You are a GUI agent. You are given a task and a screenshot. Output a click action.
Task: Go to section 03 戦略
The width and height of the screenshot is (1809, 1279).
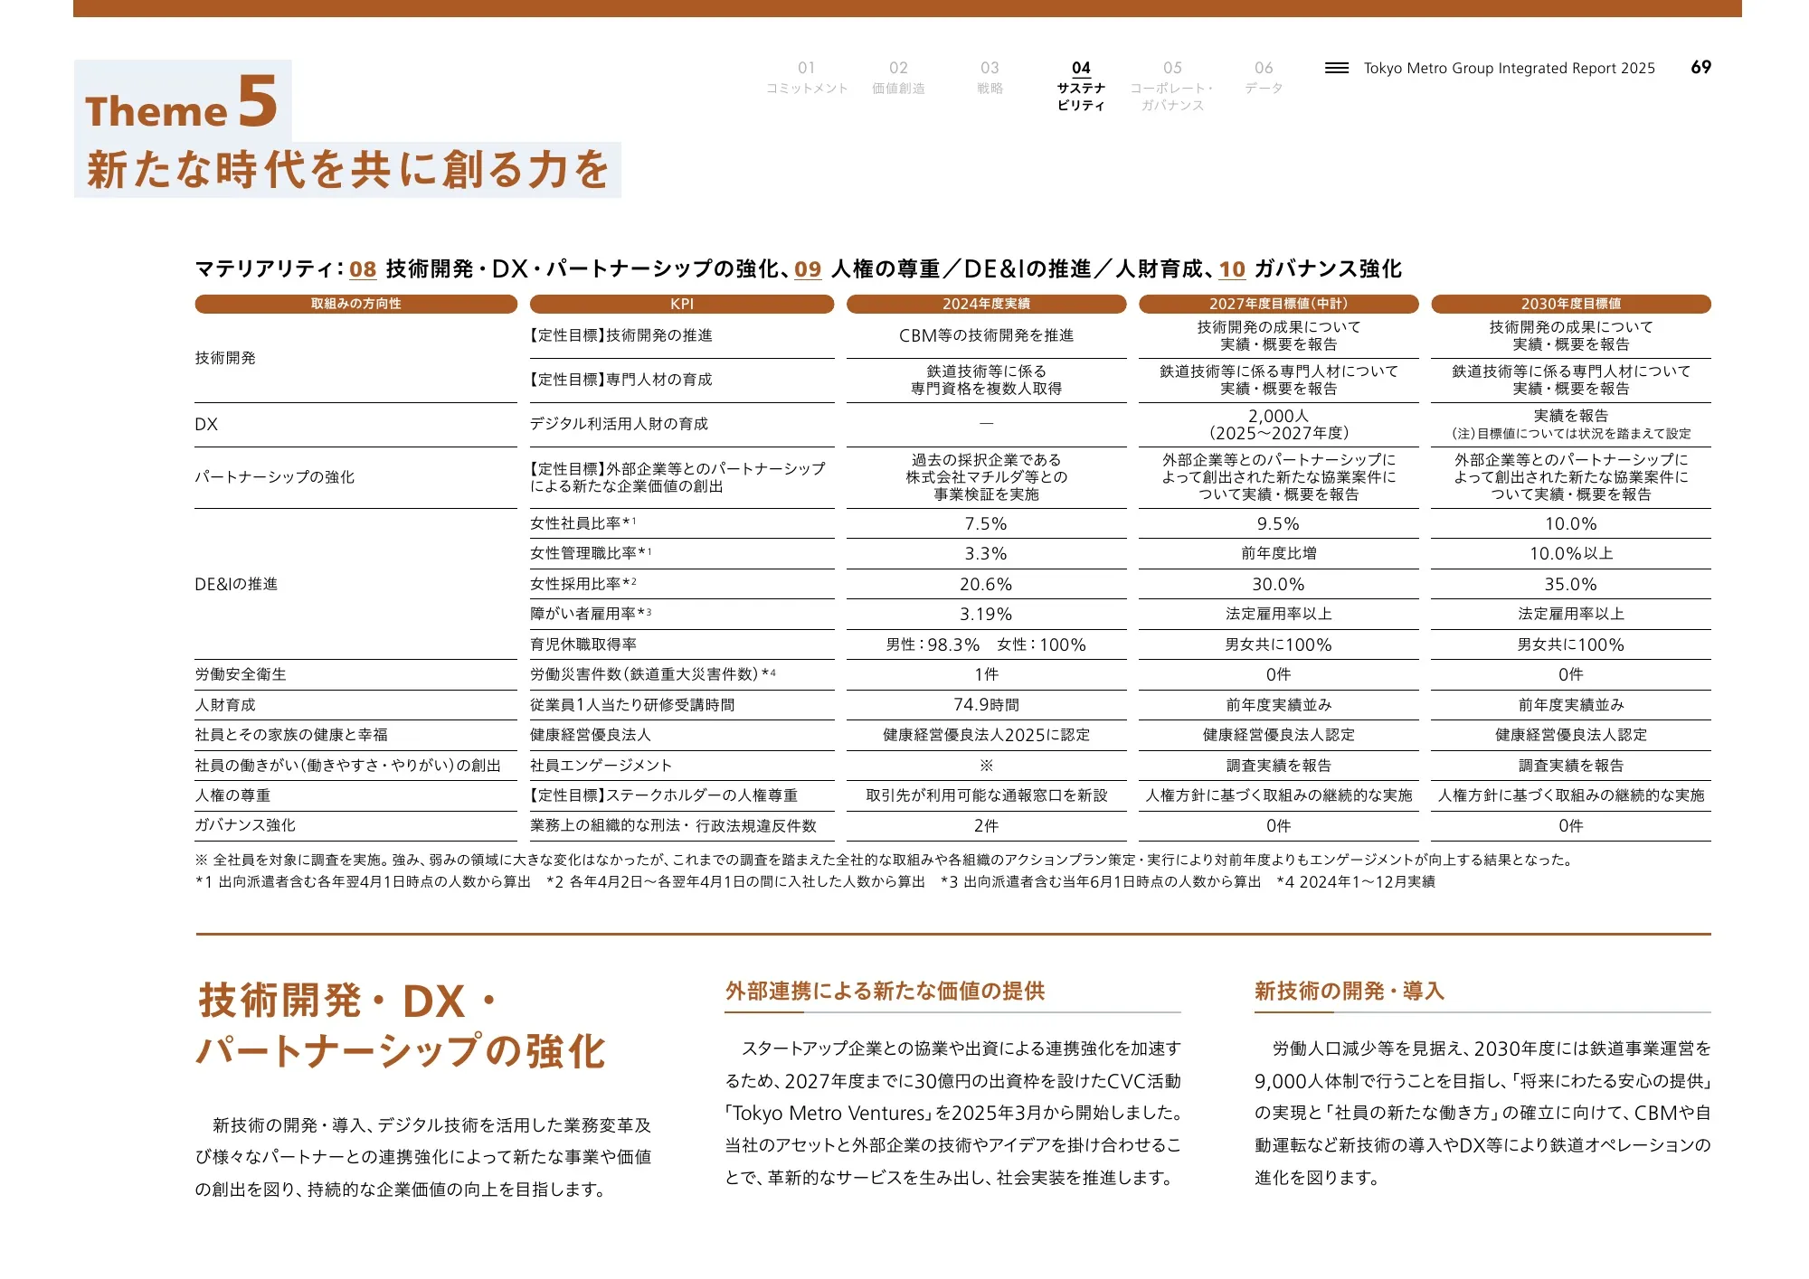click(x=990, y=78)
